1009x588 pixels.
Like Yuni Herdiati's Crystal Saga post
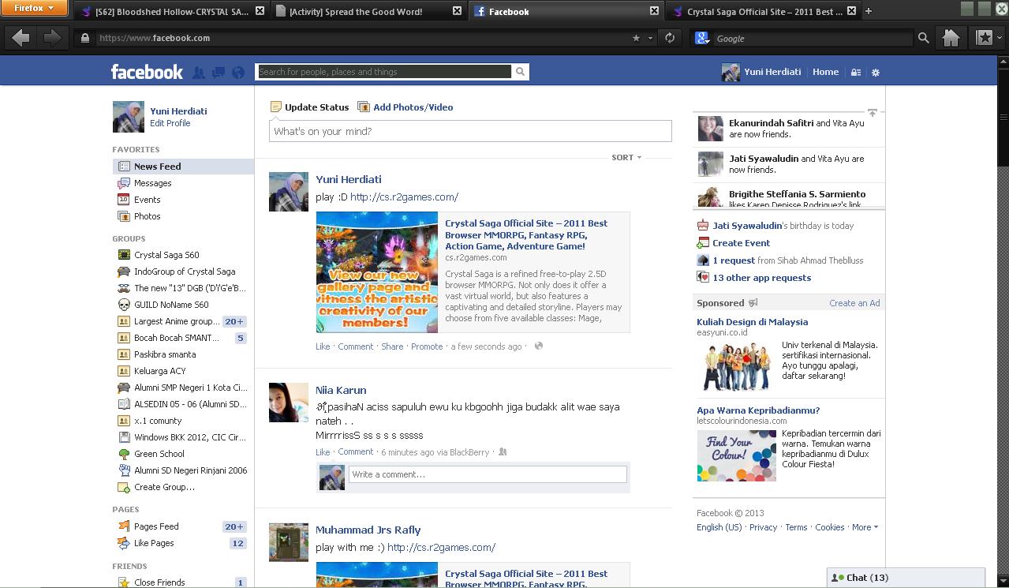coord(323,346)
